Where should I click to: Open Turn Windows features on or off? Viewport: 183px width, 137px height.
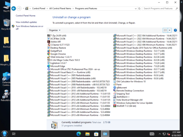click(x=29, y=27)
